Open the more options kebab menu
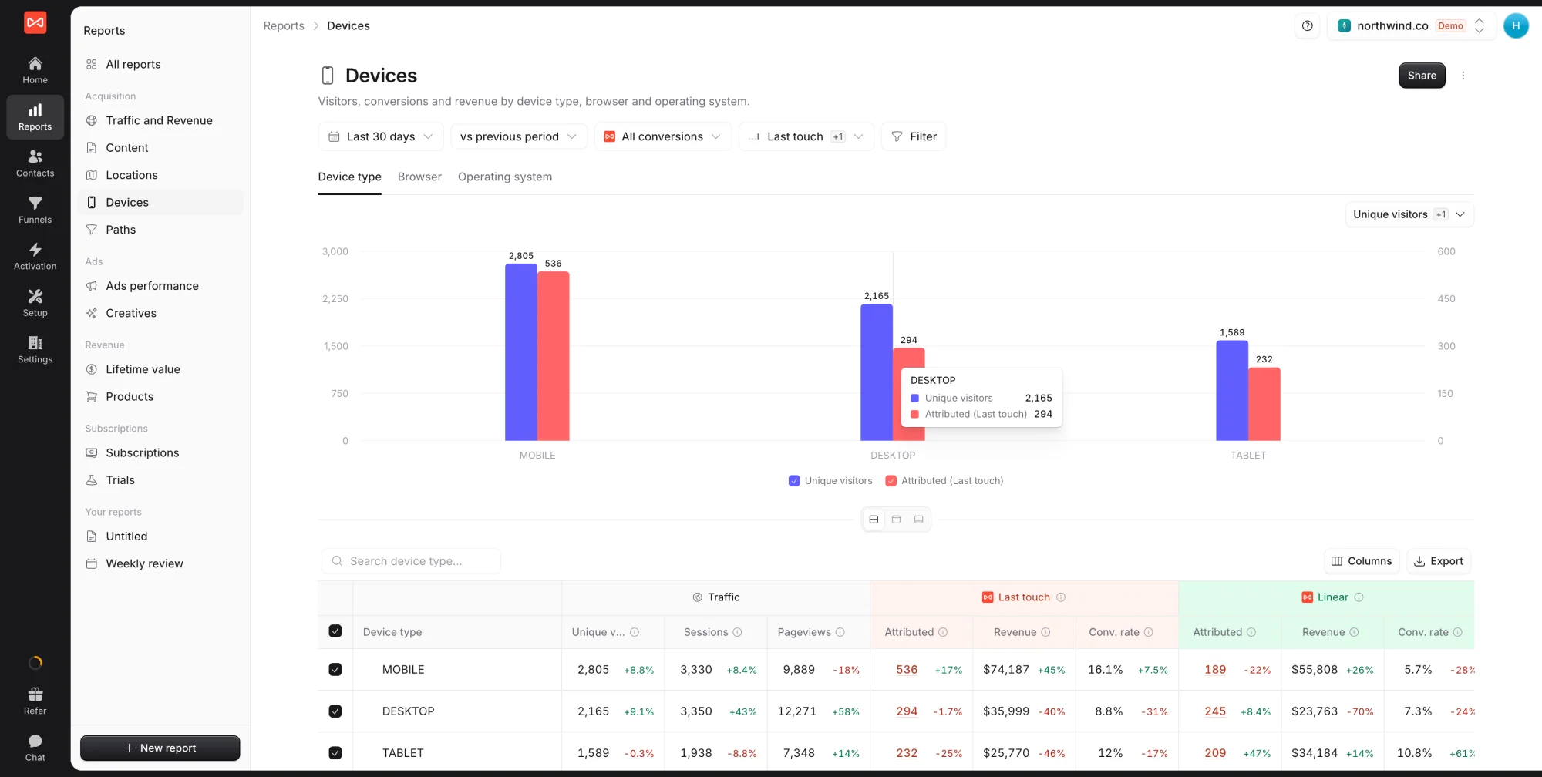Image resolution: width=1542 pixels, height=777 pixels. (x=1463, y=76)
